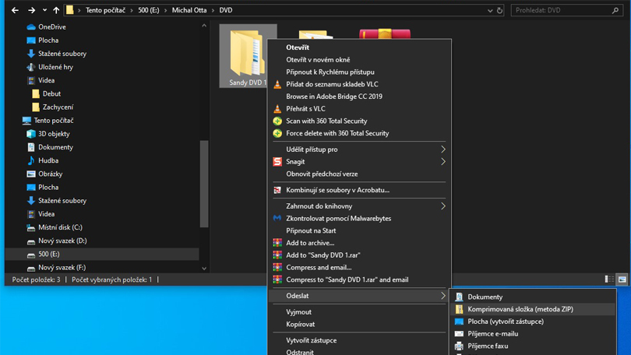Open 3D objekty in the sidebar

pos(54,133)
